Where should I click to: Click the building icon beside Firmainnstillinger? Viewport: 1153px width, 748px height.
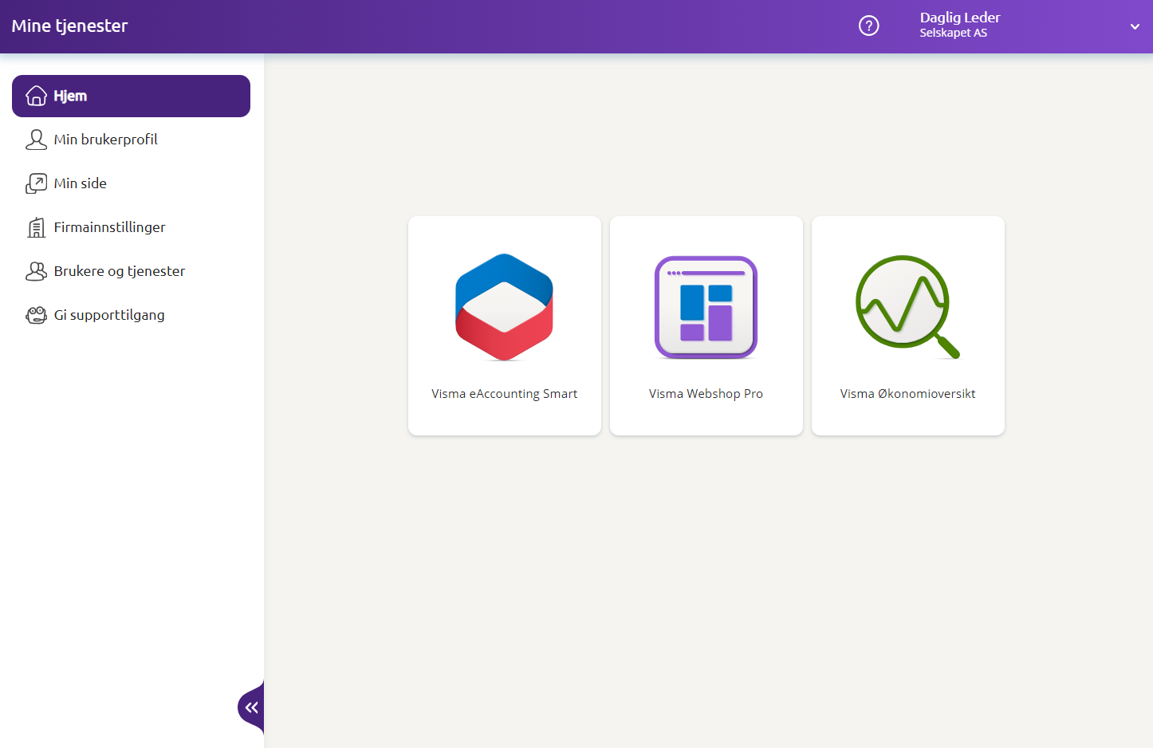[36, 227]
